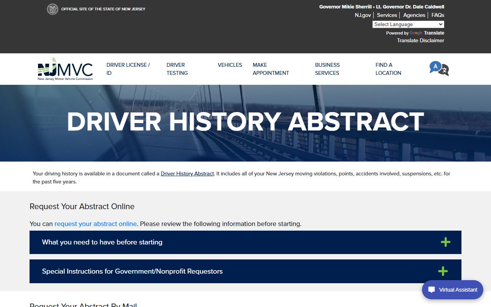Click the plus icon on 'What you need to have before starting'
The width and height of the screenshot is (491, 307).
[x=445, y=242]
